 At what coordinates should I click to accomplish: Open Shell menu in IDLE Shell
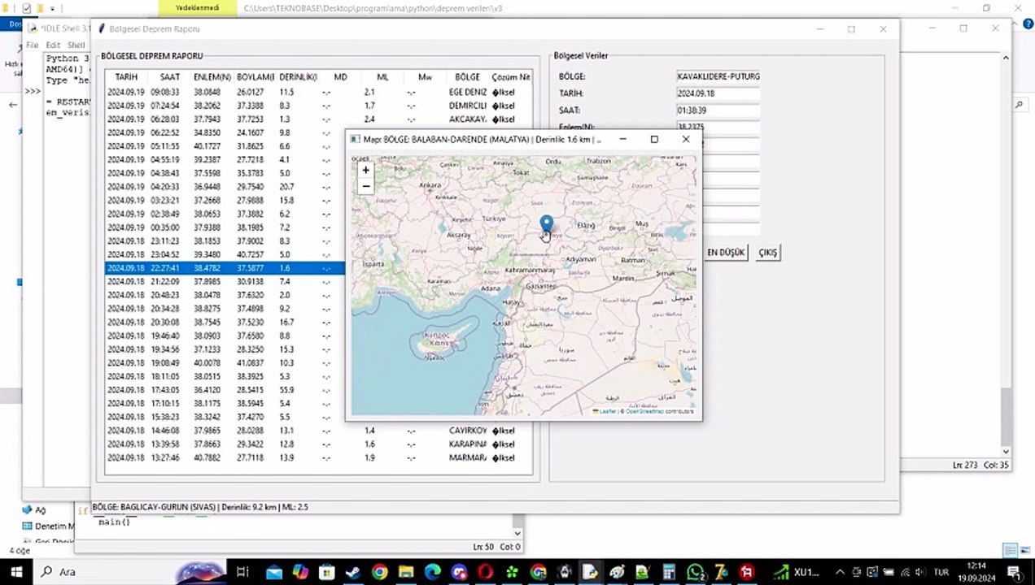coord(76,45)
